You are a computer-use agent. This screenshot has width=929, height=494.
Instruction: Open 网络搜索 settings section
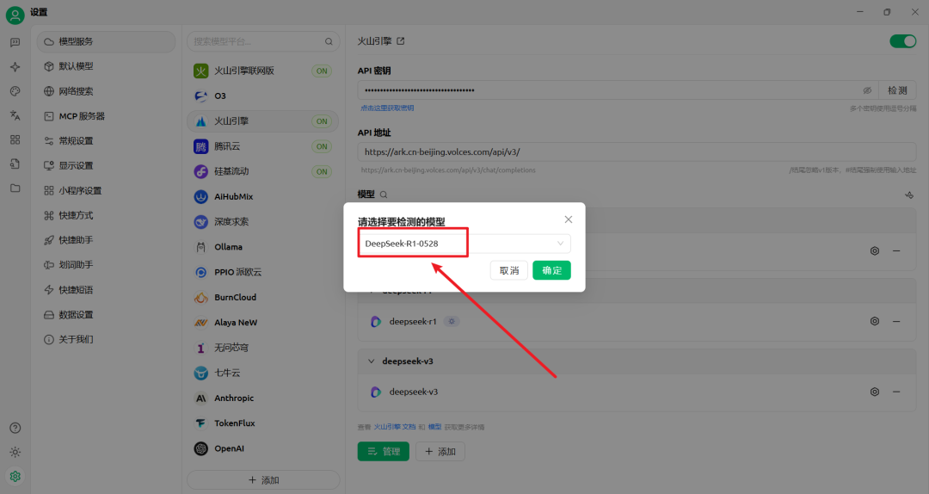coord(106,91)
